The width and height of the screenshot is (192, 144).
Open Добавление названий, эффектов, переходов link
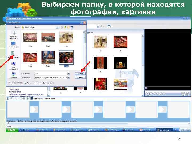[26, 94]
